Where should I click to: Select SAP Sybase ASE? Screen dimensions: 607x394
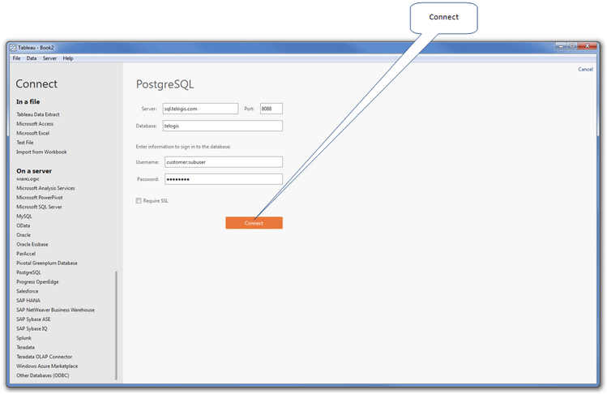click(x=33, y=319)
